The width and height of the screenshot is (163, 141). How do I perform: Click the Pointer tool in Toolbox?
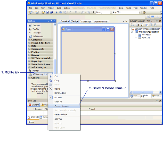pyautogui.click(x=35, y=71)
